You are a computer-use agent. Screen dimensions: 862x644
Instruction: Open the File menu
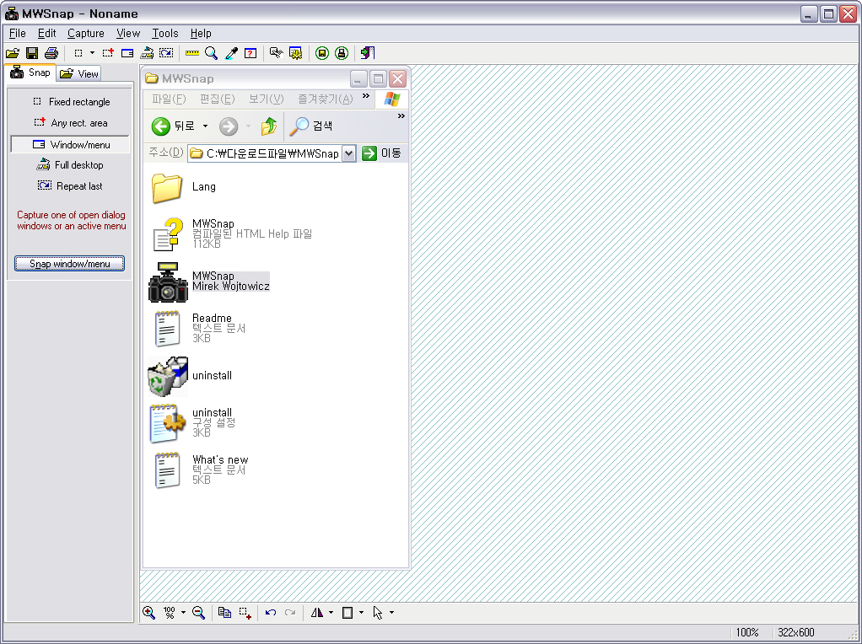(x=18, y=33)
